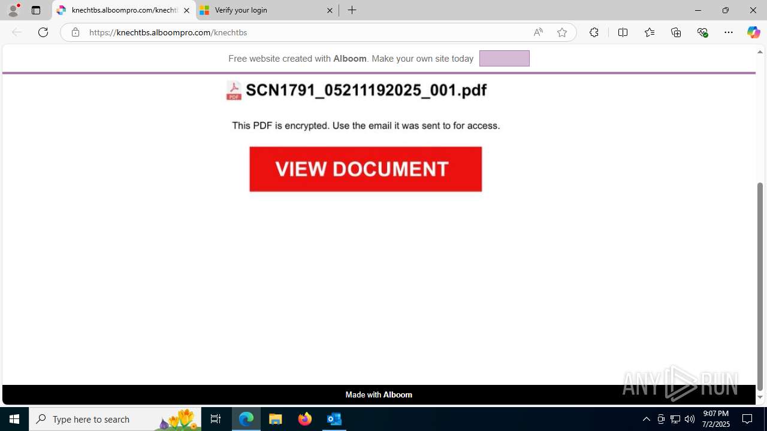Viewport: 767px width, 431px height.
Task: Open the notification center
Action: (x=747, y=419)
